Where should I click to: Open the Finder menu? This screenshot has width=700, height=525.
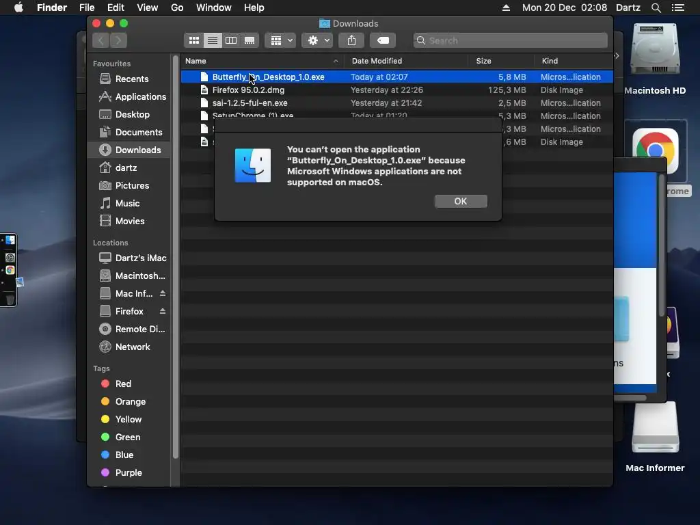[52, 8]
